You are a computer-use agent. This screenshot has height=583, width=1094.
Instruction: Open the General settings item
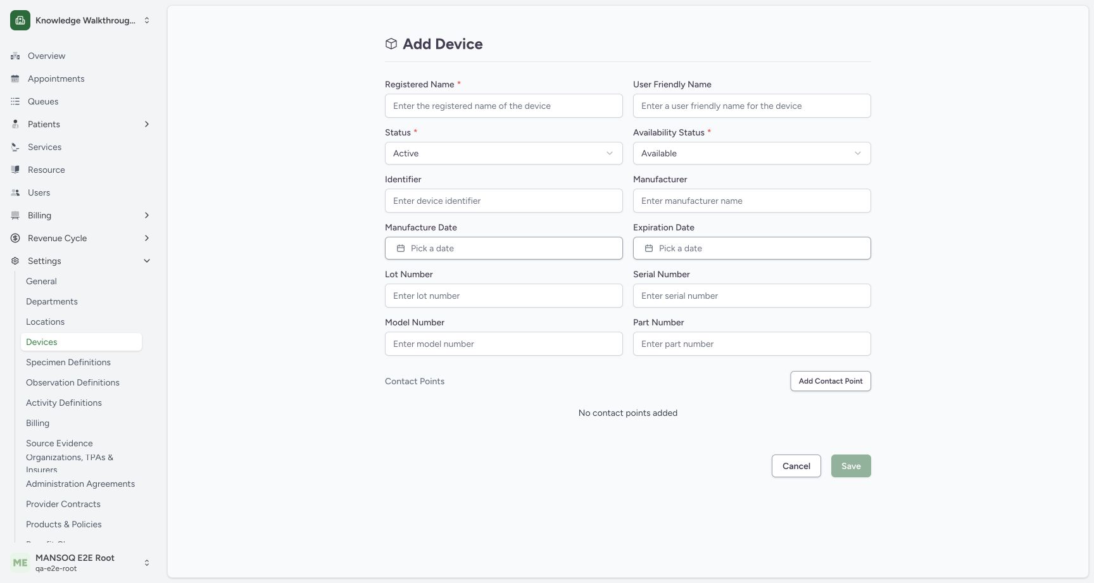(x=81, y=281)
